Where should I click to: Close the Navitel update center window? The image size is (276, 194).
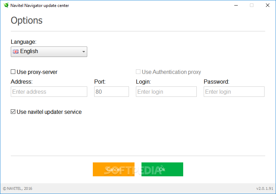coord(268,5)
